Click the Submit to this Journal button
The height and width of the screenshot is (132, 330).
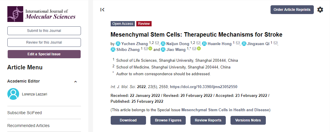click(44, 31)
